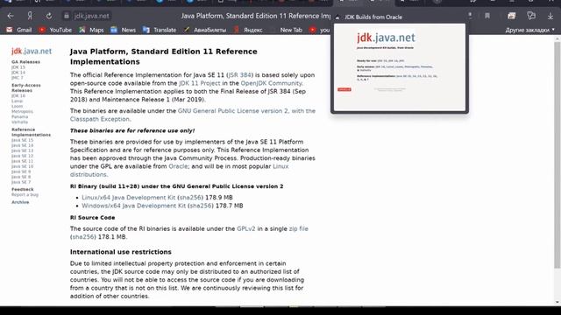Image resolution: width=561 pixels, height=315 pixels.
Task: Open sha256 for the Linux/x64 kit
Action: pos(190,198)
